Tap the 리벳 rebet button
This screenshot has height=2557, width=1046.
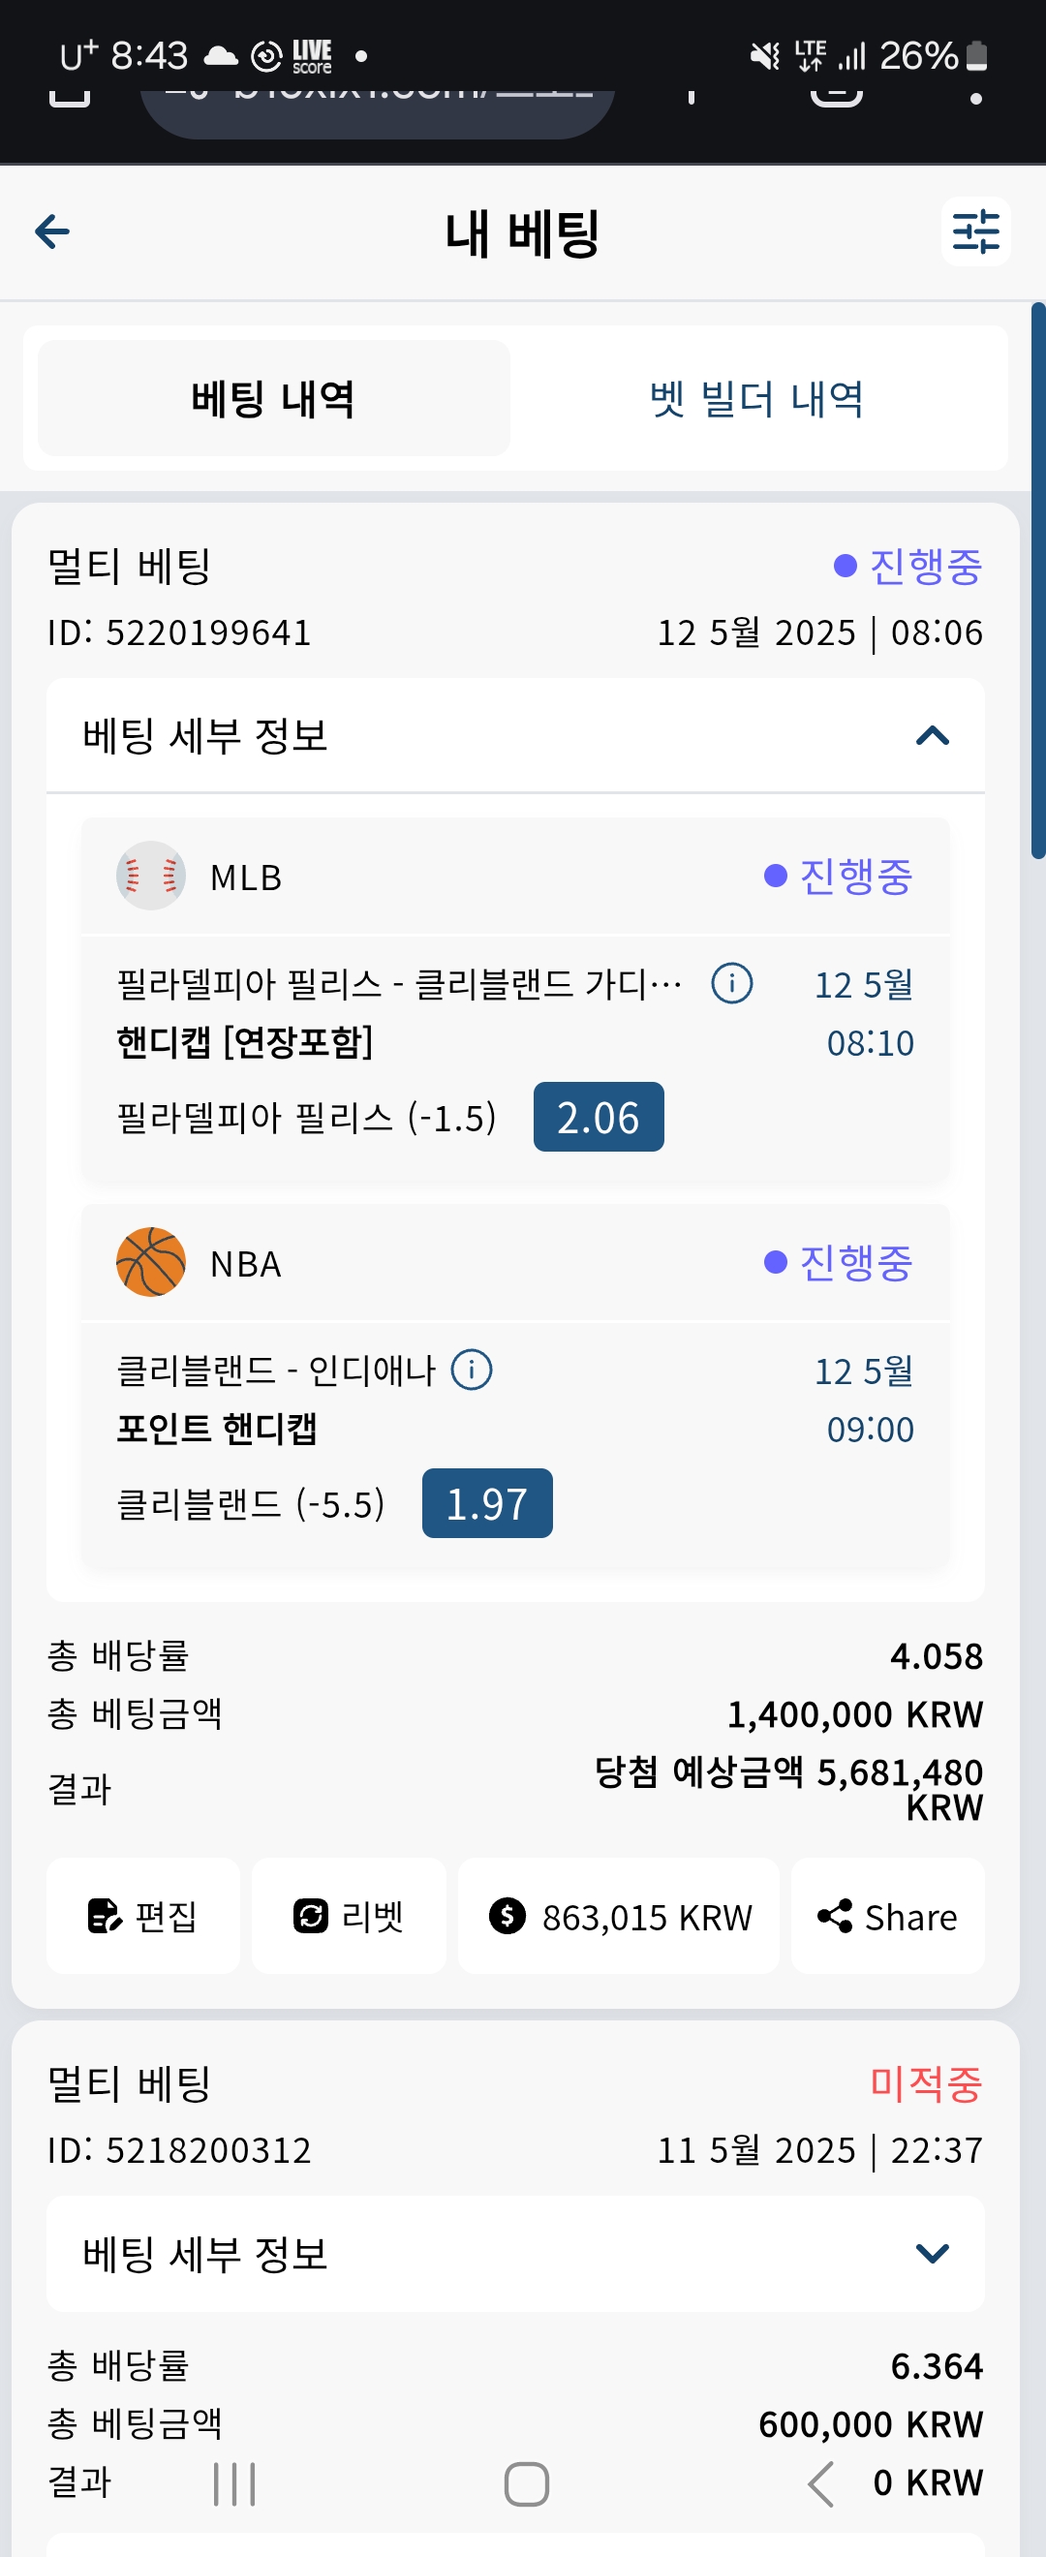coord(349,1916)
